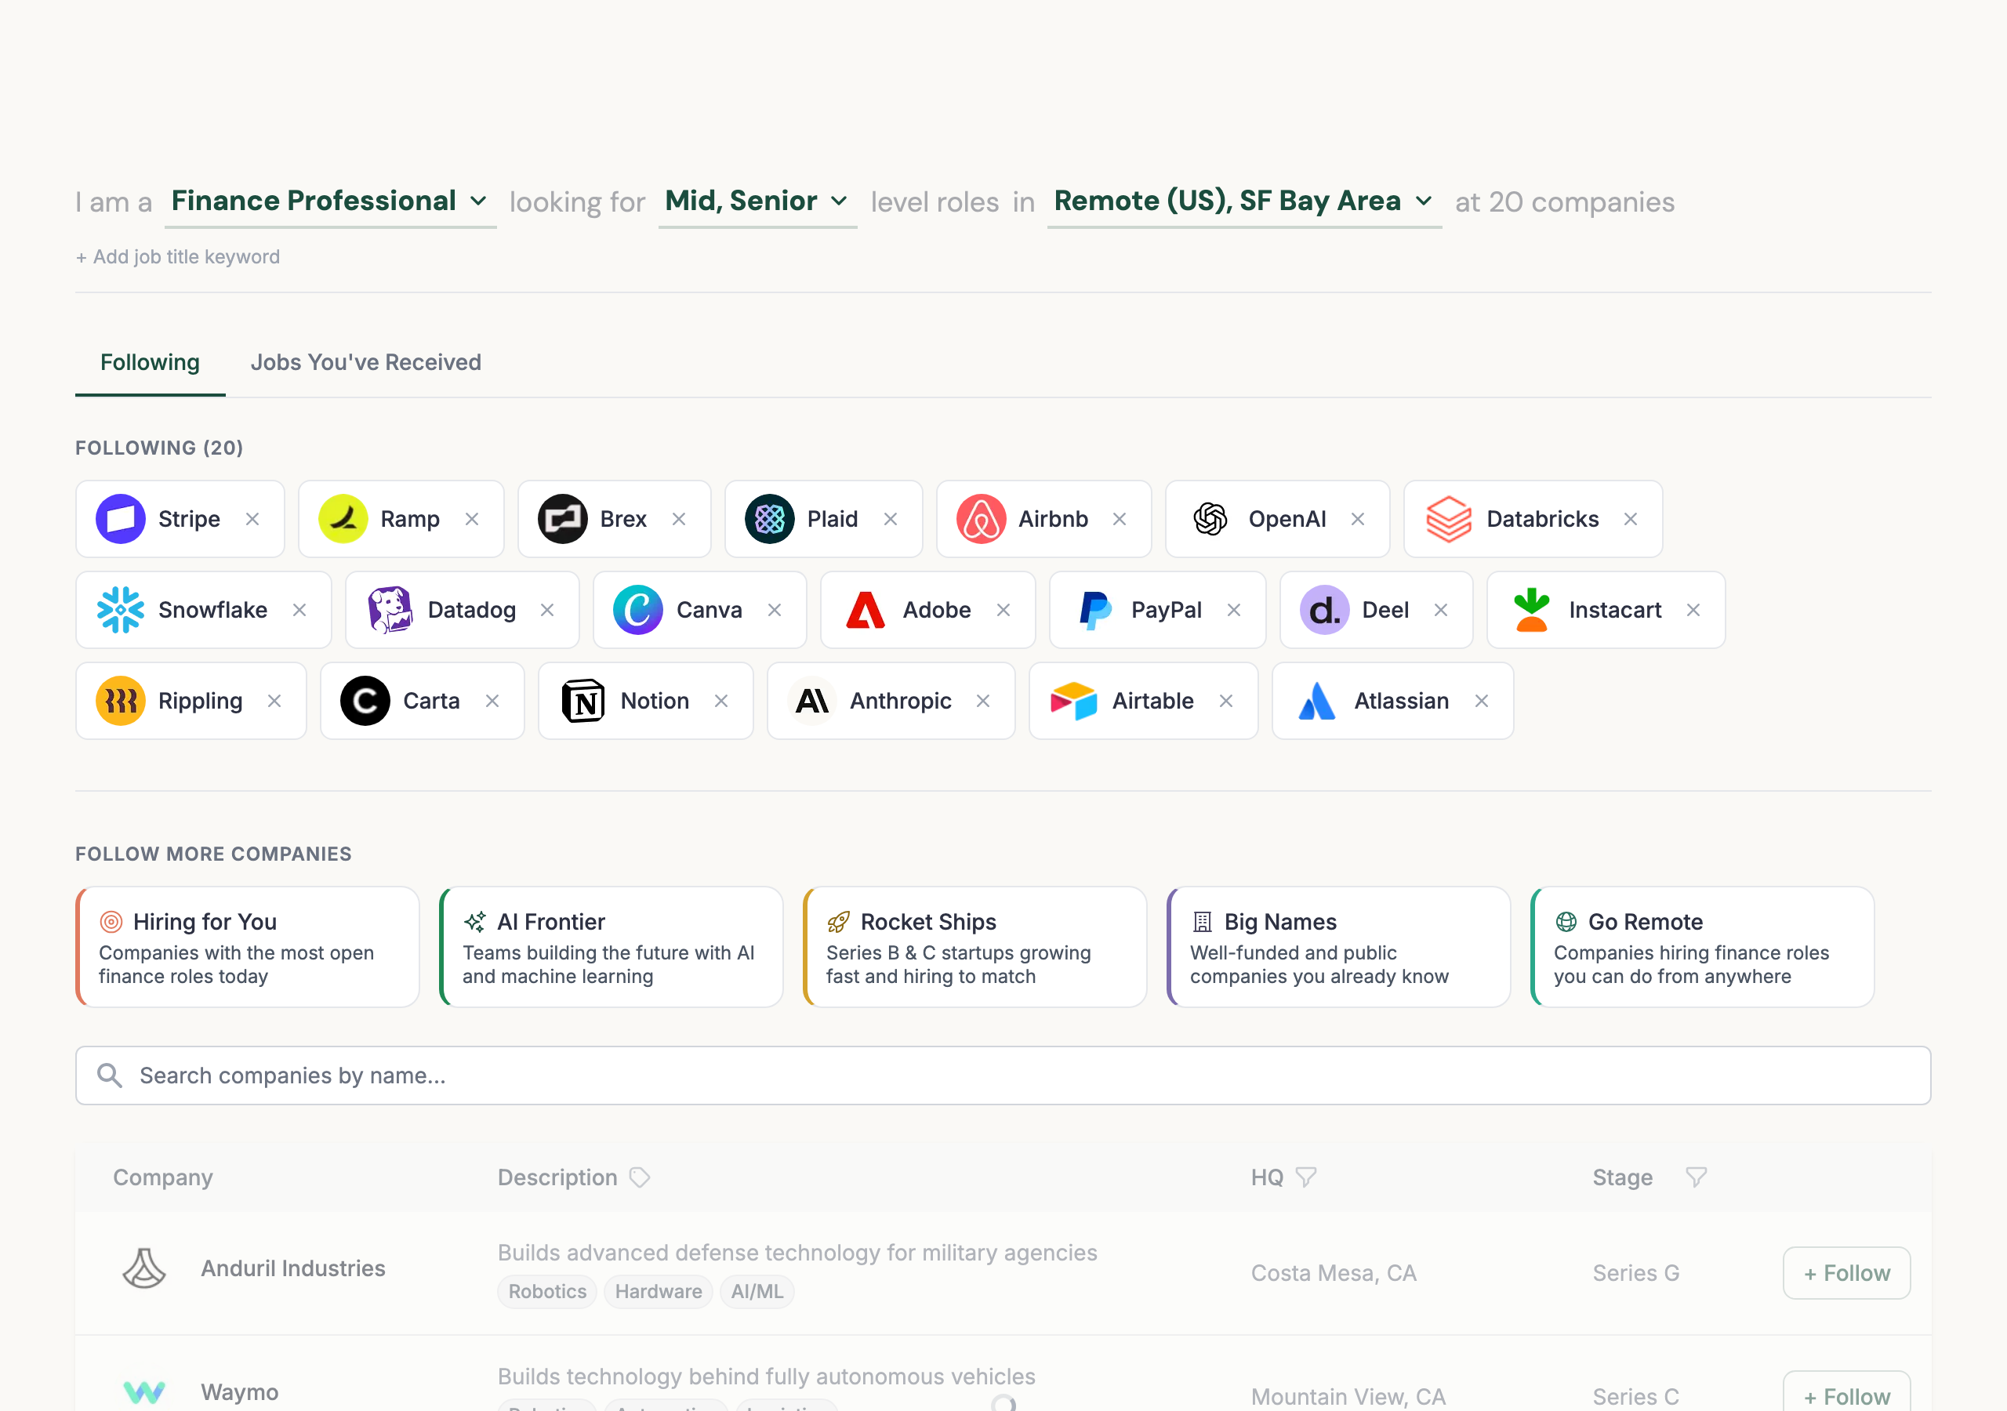Select the Following tab

point(149,362)
